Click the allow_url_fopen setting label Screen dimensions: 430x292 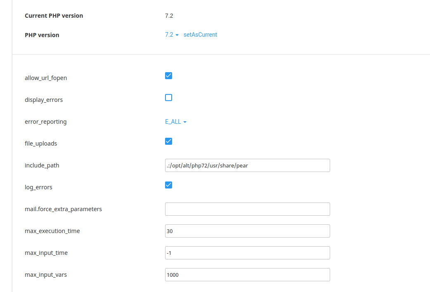pos(46,78)
